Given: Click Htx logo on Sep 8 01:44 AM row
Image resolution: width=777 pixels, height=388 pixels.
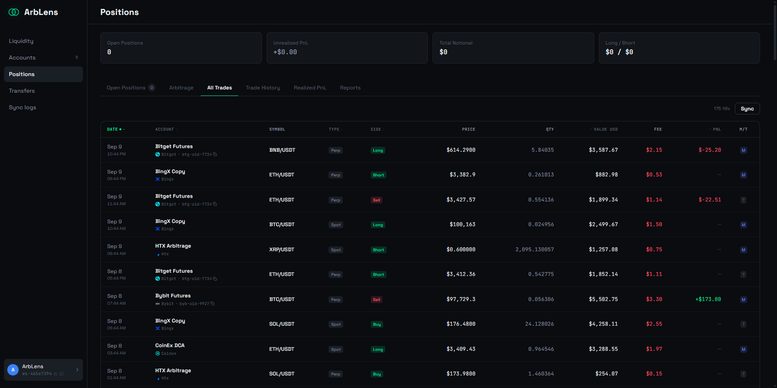Looking at the screenshot, I should pos(158,378).
